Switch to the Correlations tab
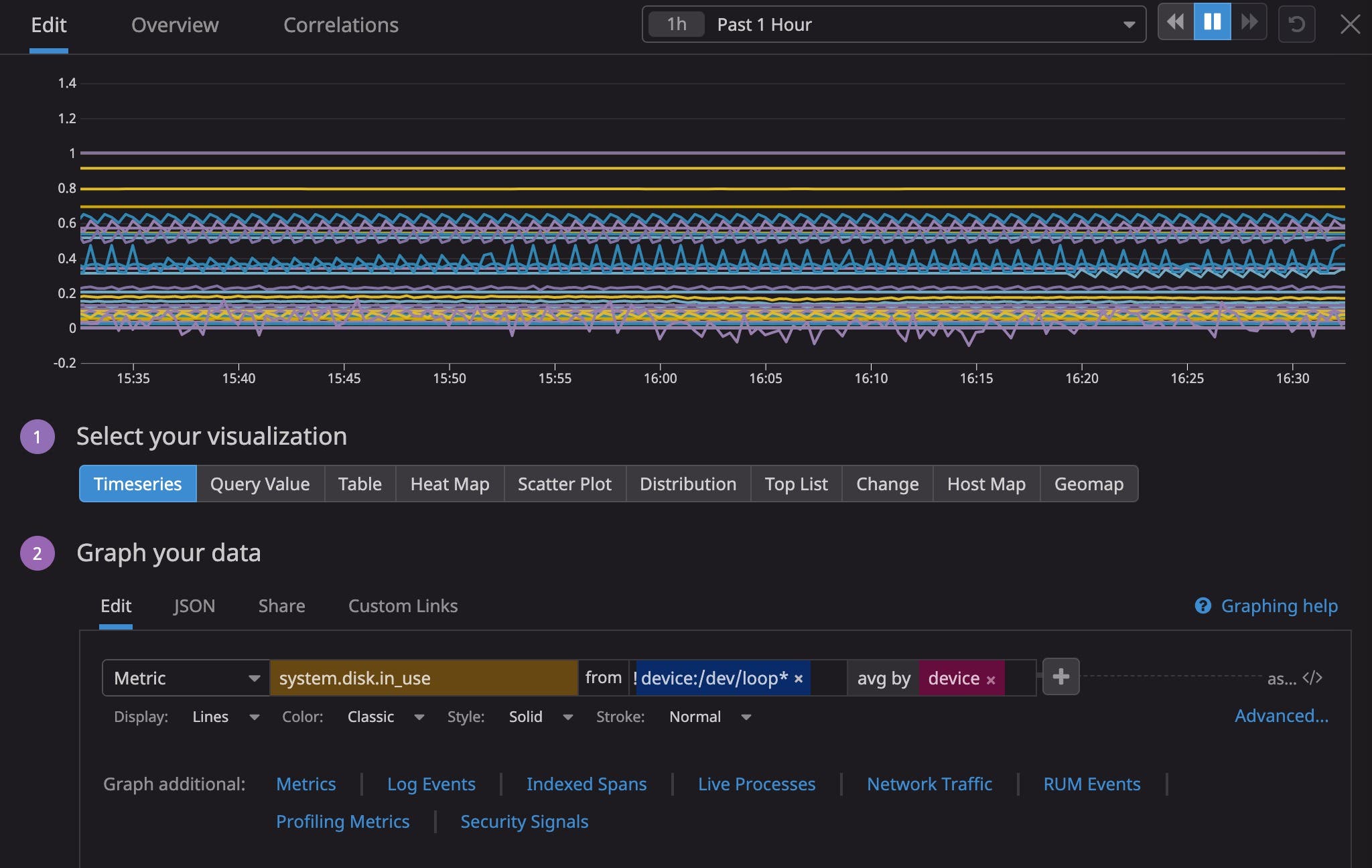The height and width of the screenshot is (868, 1372). [340, 25]
